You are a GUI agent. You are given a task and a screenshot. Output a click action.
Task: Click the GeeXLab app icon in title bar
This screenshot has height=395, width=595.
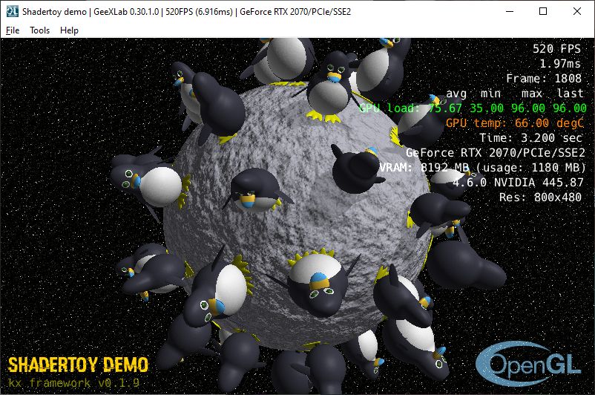(12, 11)
